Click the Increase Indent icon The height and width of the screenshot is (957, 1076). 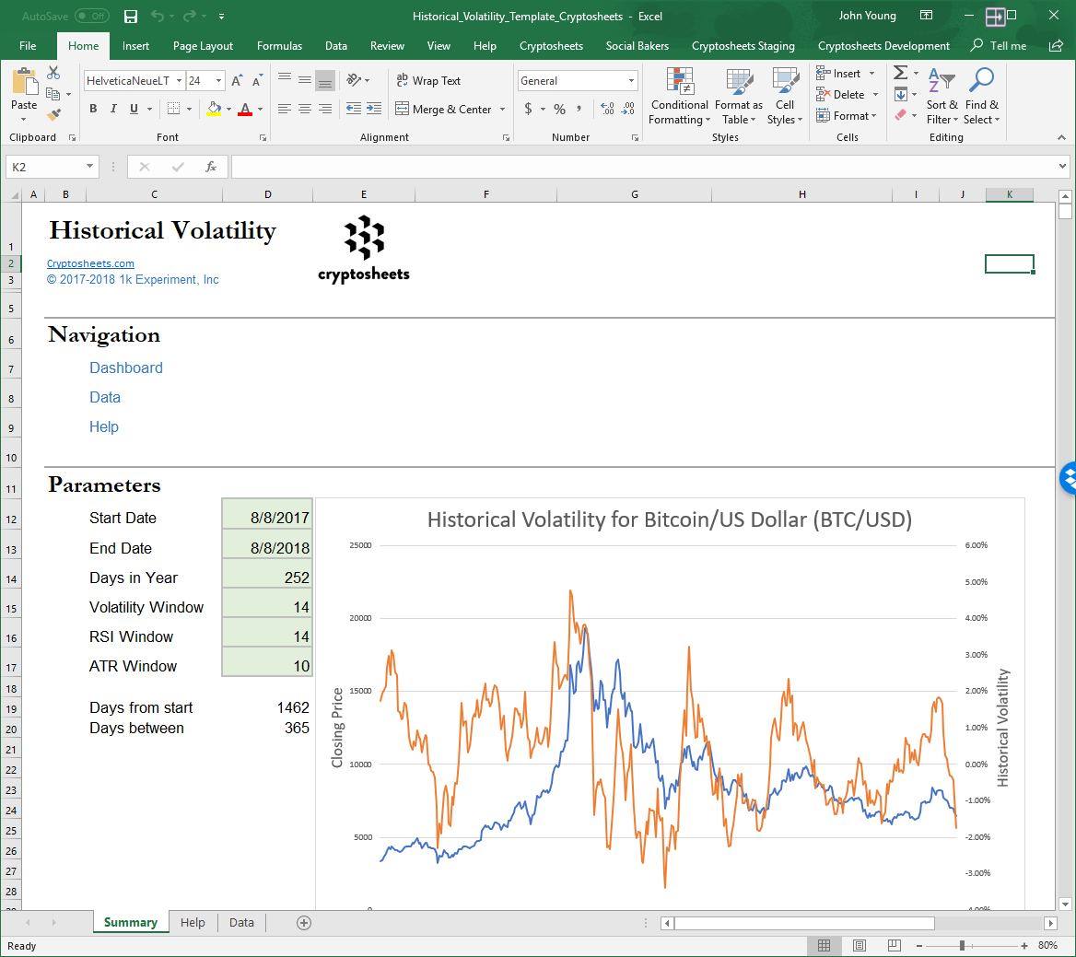click(374, 109)
